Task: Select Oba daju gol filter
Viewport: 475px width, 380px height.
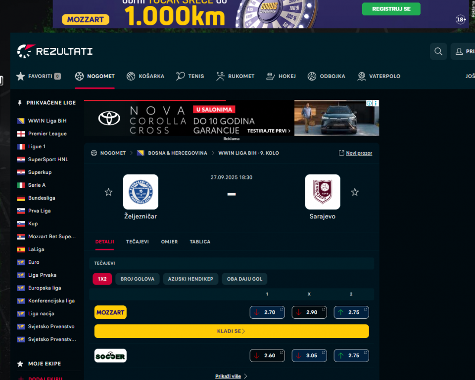Action: click(x=244, y=279)
